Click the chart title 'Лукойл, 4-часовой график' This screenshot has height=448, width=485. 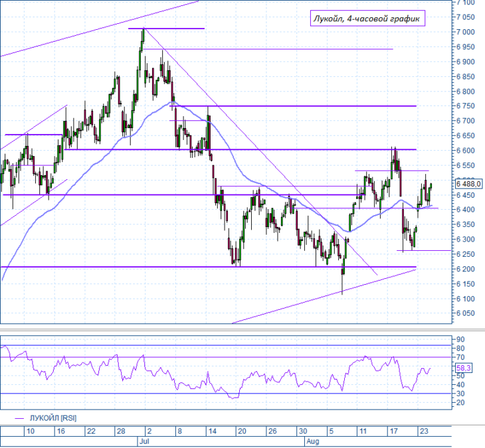point(367,19)
